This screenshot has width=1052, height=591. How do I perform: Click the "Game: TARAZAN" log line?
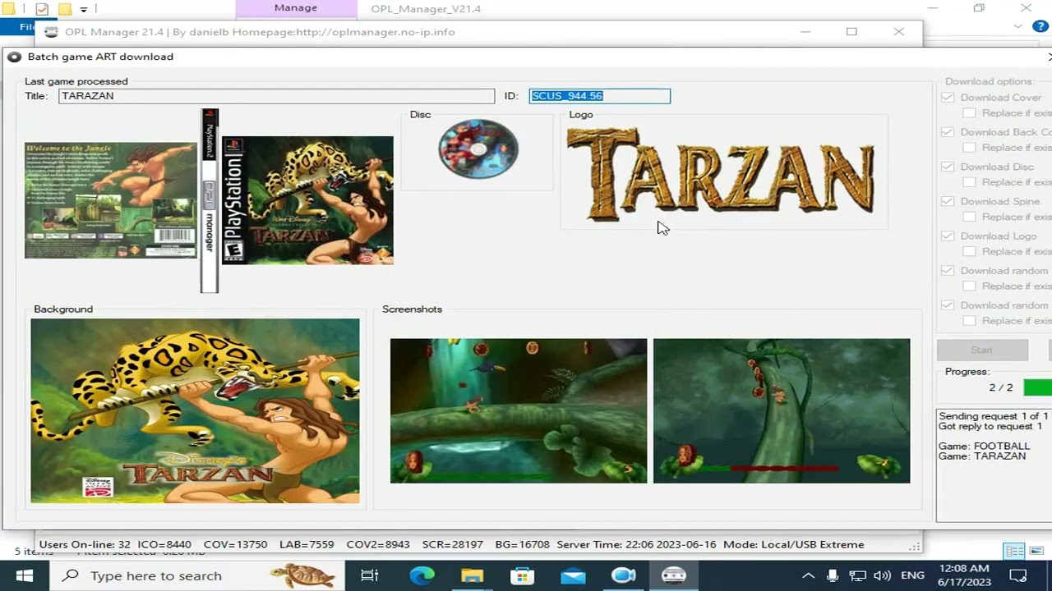click(982, 456)
